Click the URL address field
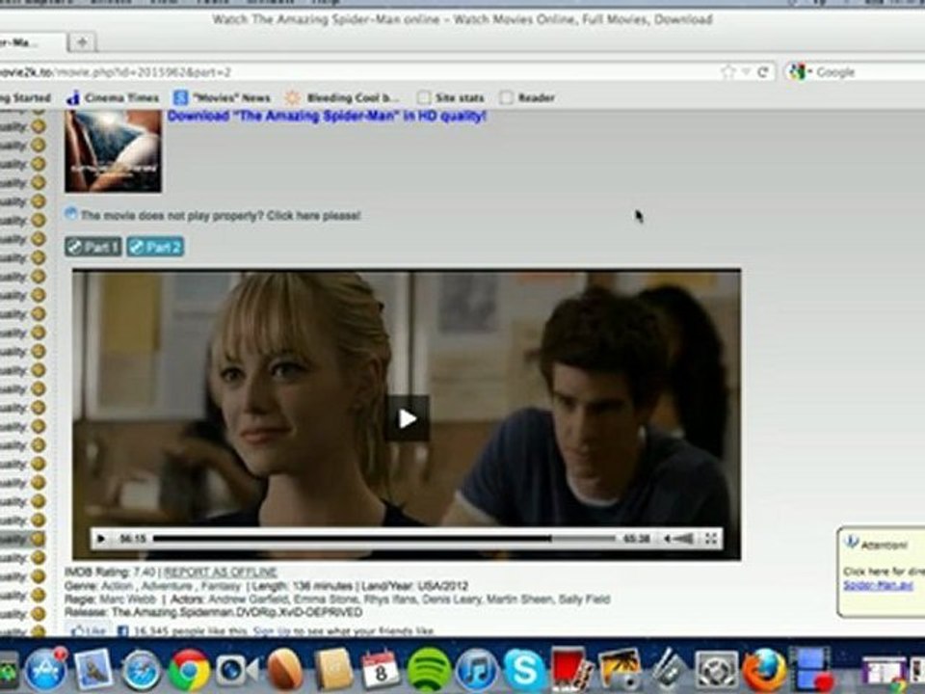 [354, 72]
